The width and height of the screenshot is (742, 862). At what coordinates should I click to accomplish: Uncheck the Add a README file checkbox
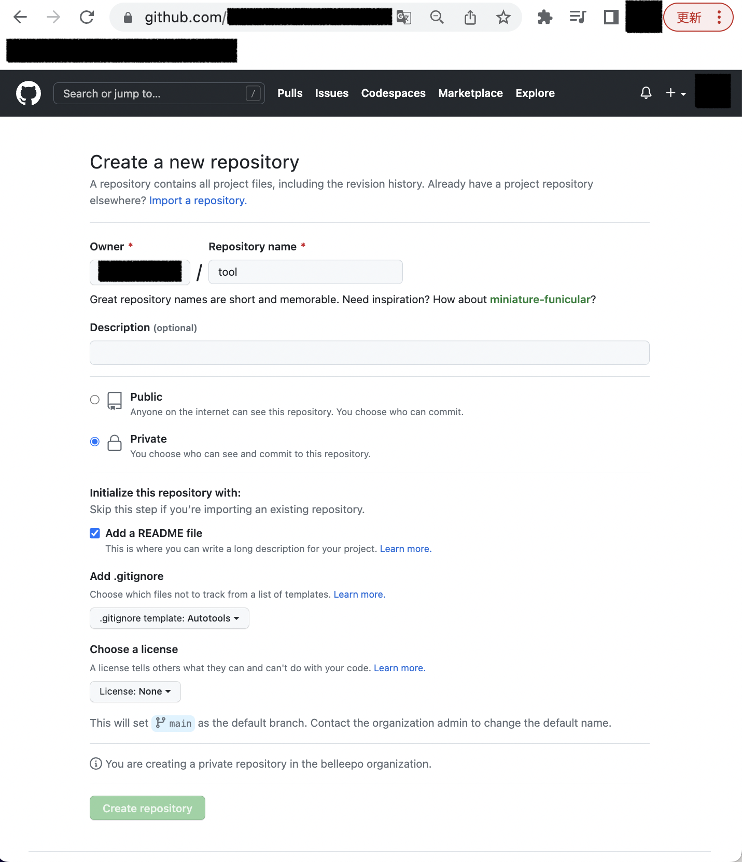(x=95, y=533)
